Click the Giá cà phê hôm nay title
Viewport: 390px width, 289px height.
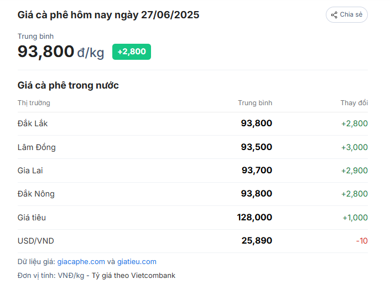point(108,15)
